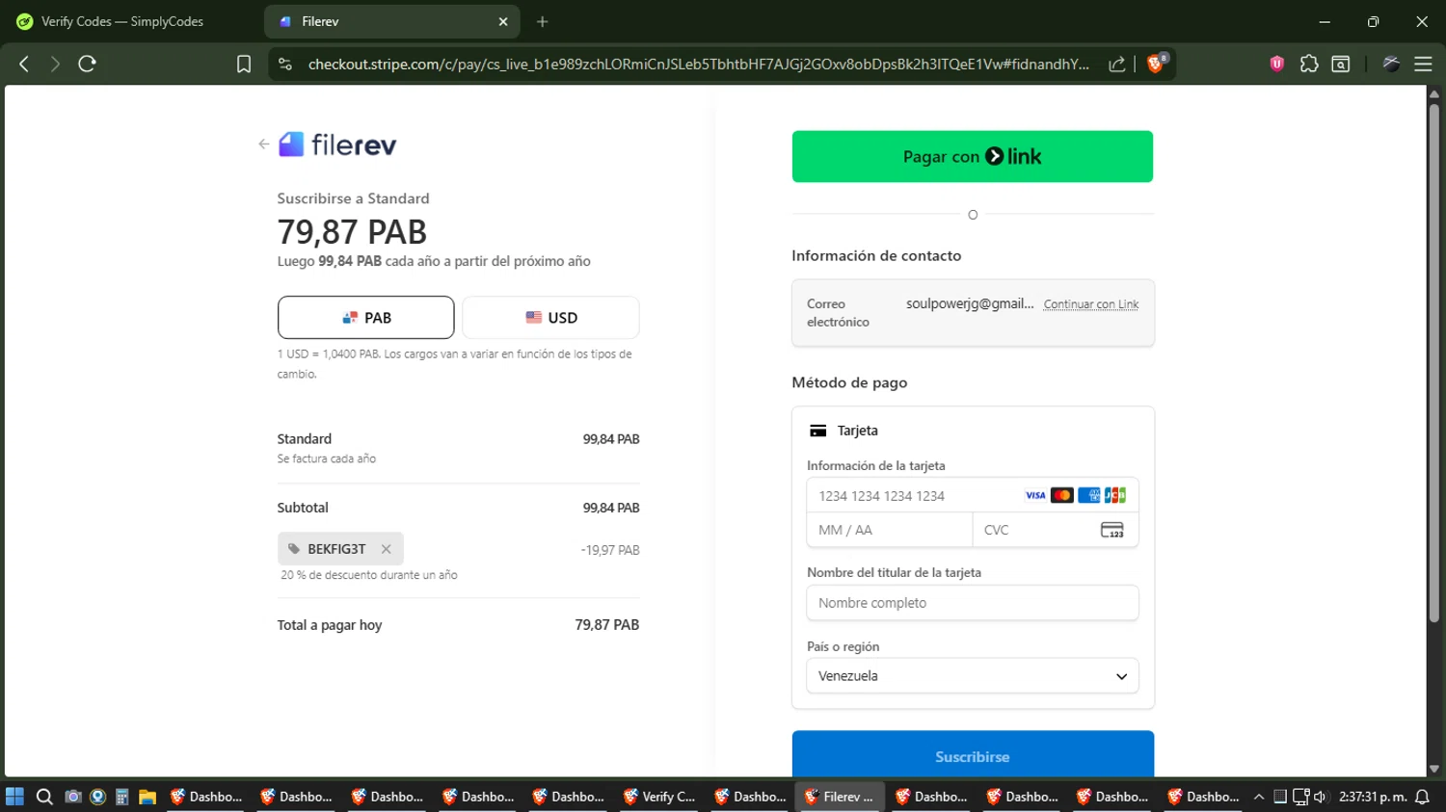Click the back arrow beside the filerev logo

263,144
